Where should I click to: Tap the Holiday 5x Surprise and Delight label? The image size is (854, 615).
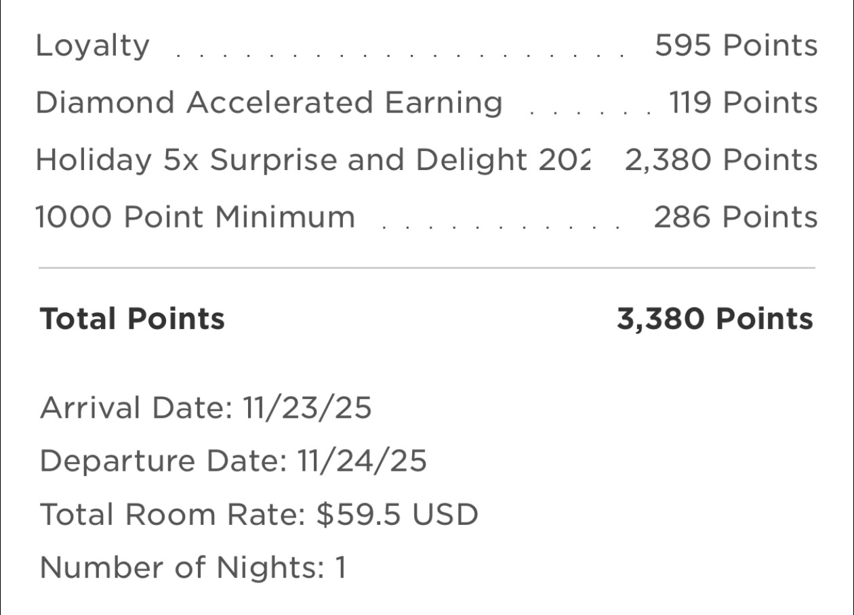tap(313, 161)
